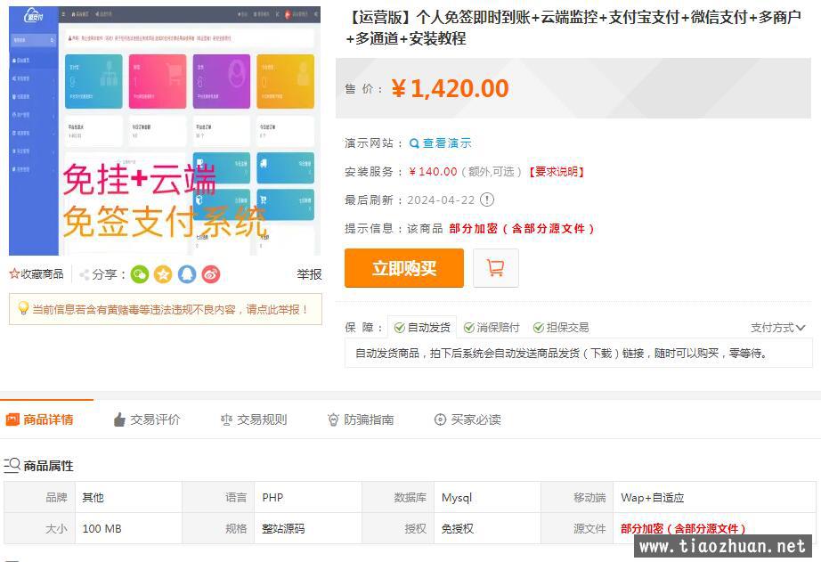This screenshot has height=562, width=821.
Task: Select the 消保赔付 guarantee label
Action: click(x=492, y=328)
